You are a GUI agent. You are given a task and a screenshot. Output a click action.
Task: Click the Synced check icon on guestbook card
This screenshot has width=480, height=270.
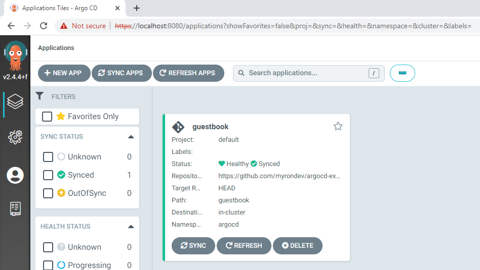[254, 164]
